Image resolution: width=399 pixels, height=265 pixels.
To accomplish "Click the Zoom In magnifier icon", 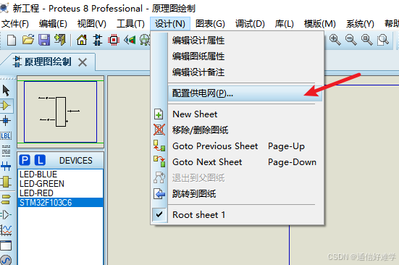I will click(335, 40).
